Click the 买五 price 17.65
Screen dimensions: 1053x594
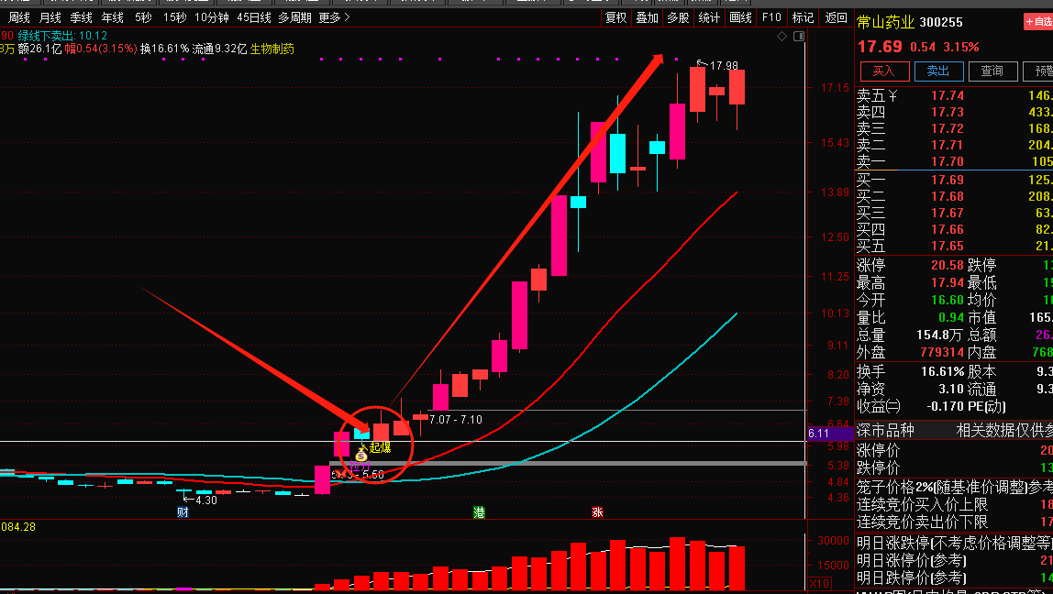[947, 247]
